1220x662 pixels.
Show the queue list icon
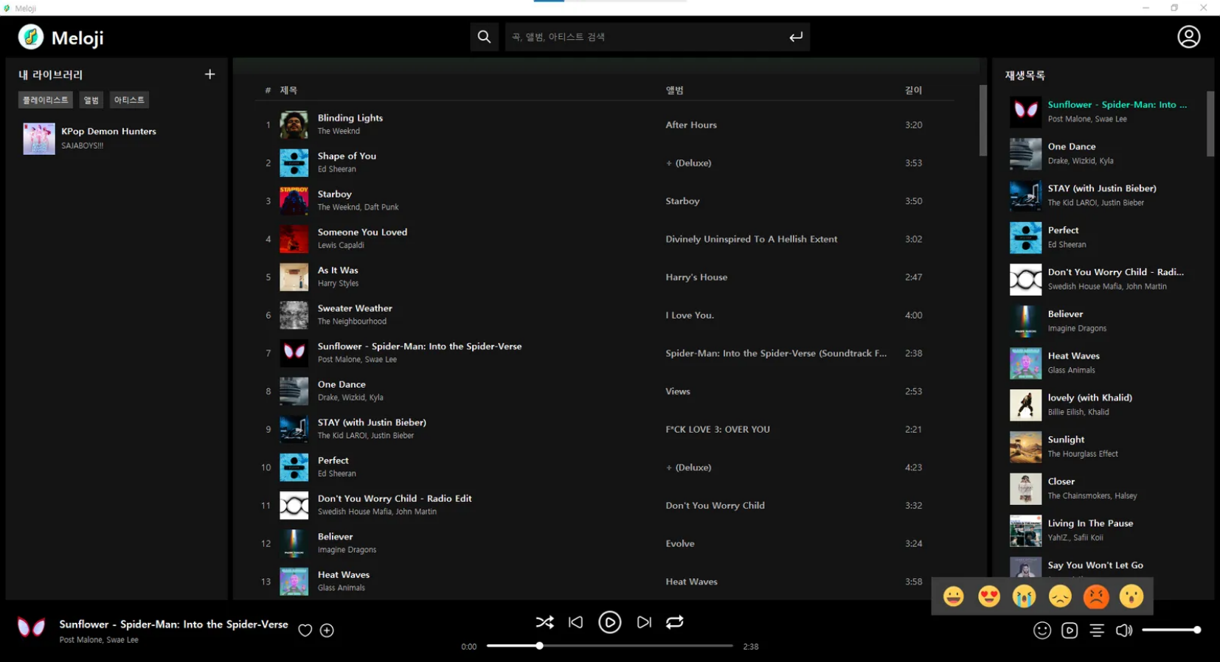coord(1097,630)
